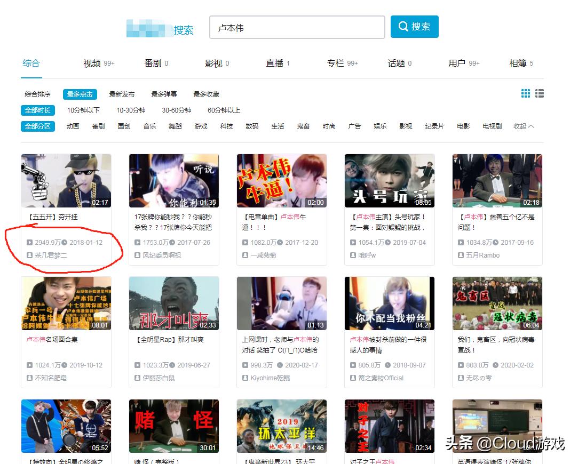Open the 卢本伟名场面合集 video thumbnail
The width and height of the screenshot is (578, 464).
66,303
